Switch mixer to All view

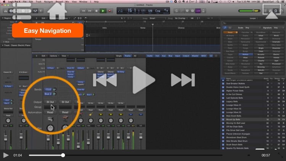[x=135, y=56]
